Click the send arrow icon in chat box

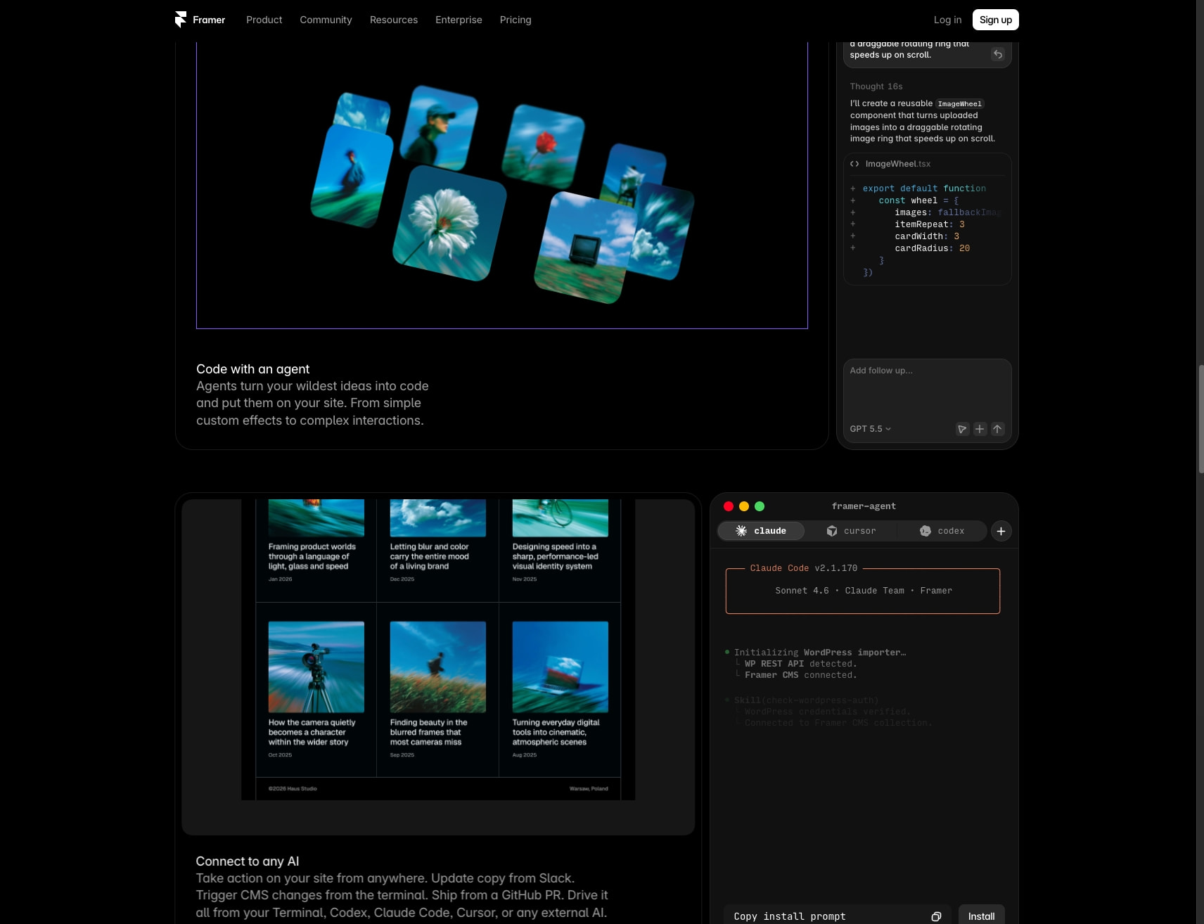click(997, 429)
